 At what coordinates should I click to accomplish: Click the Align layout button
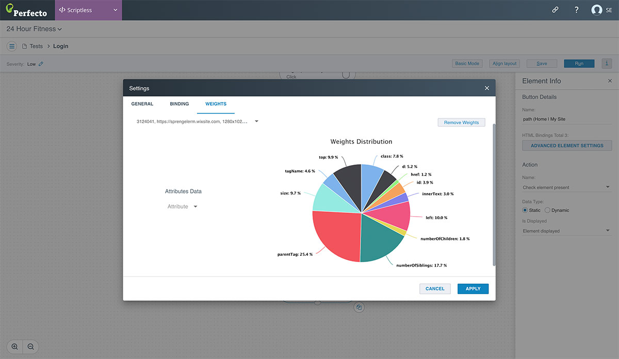click(504, 63)
